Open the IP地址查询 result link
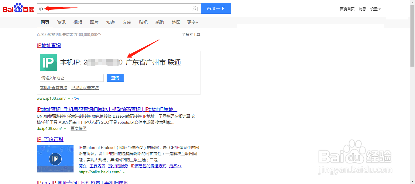 click(x=49, y=45)
